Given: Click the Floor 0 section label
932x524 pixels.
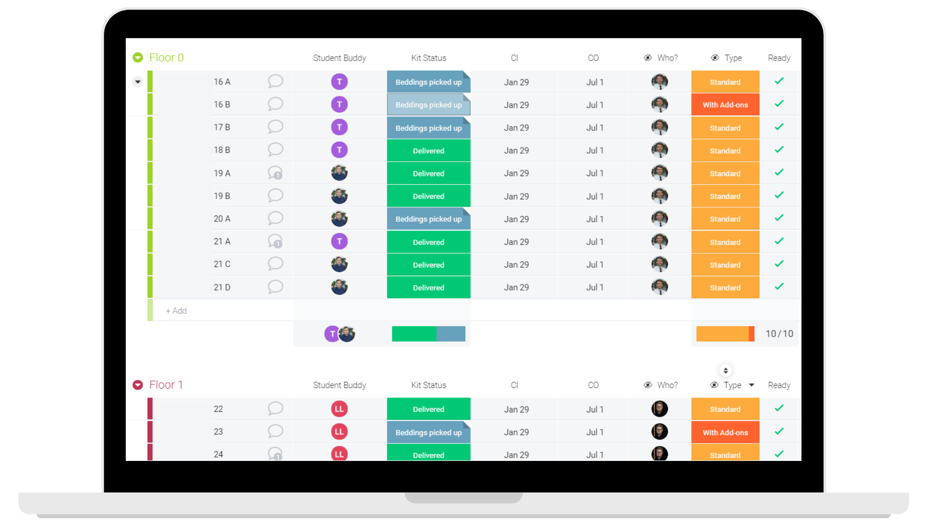Looking at the screenshot, I should 167,58.
